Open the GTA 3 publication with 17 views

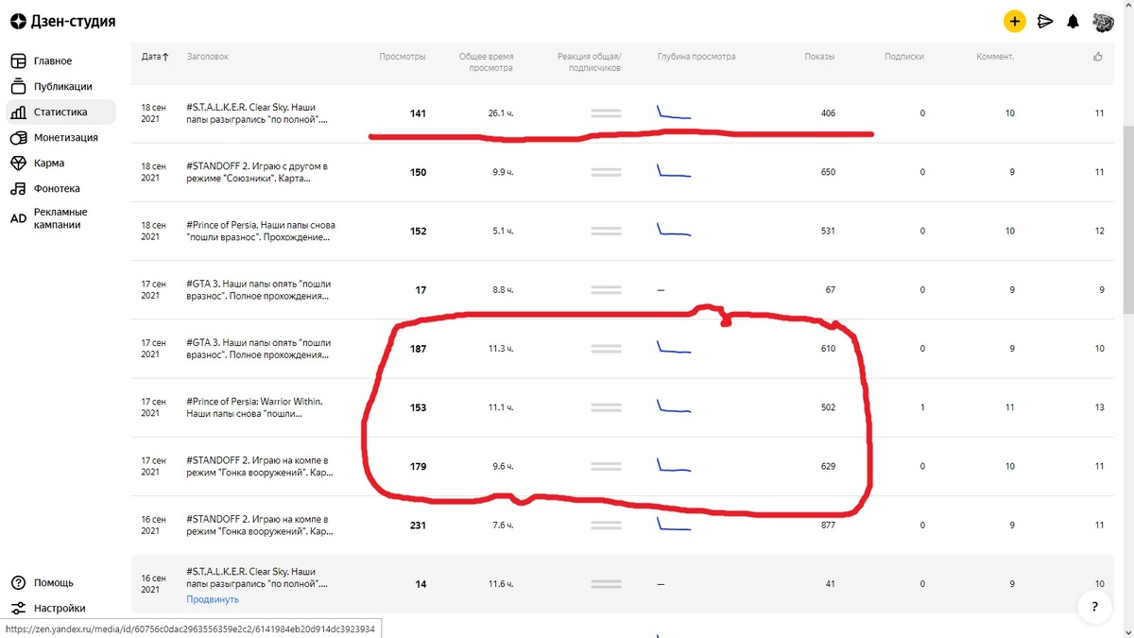coord(259,290)
